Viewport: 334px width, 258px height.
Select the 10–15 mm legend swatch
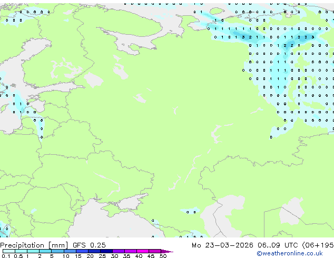pos(70,251)
